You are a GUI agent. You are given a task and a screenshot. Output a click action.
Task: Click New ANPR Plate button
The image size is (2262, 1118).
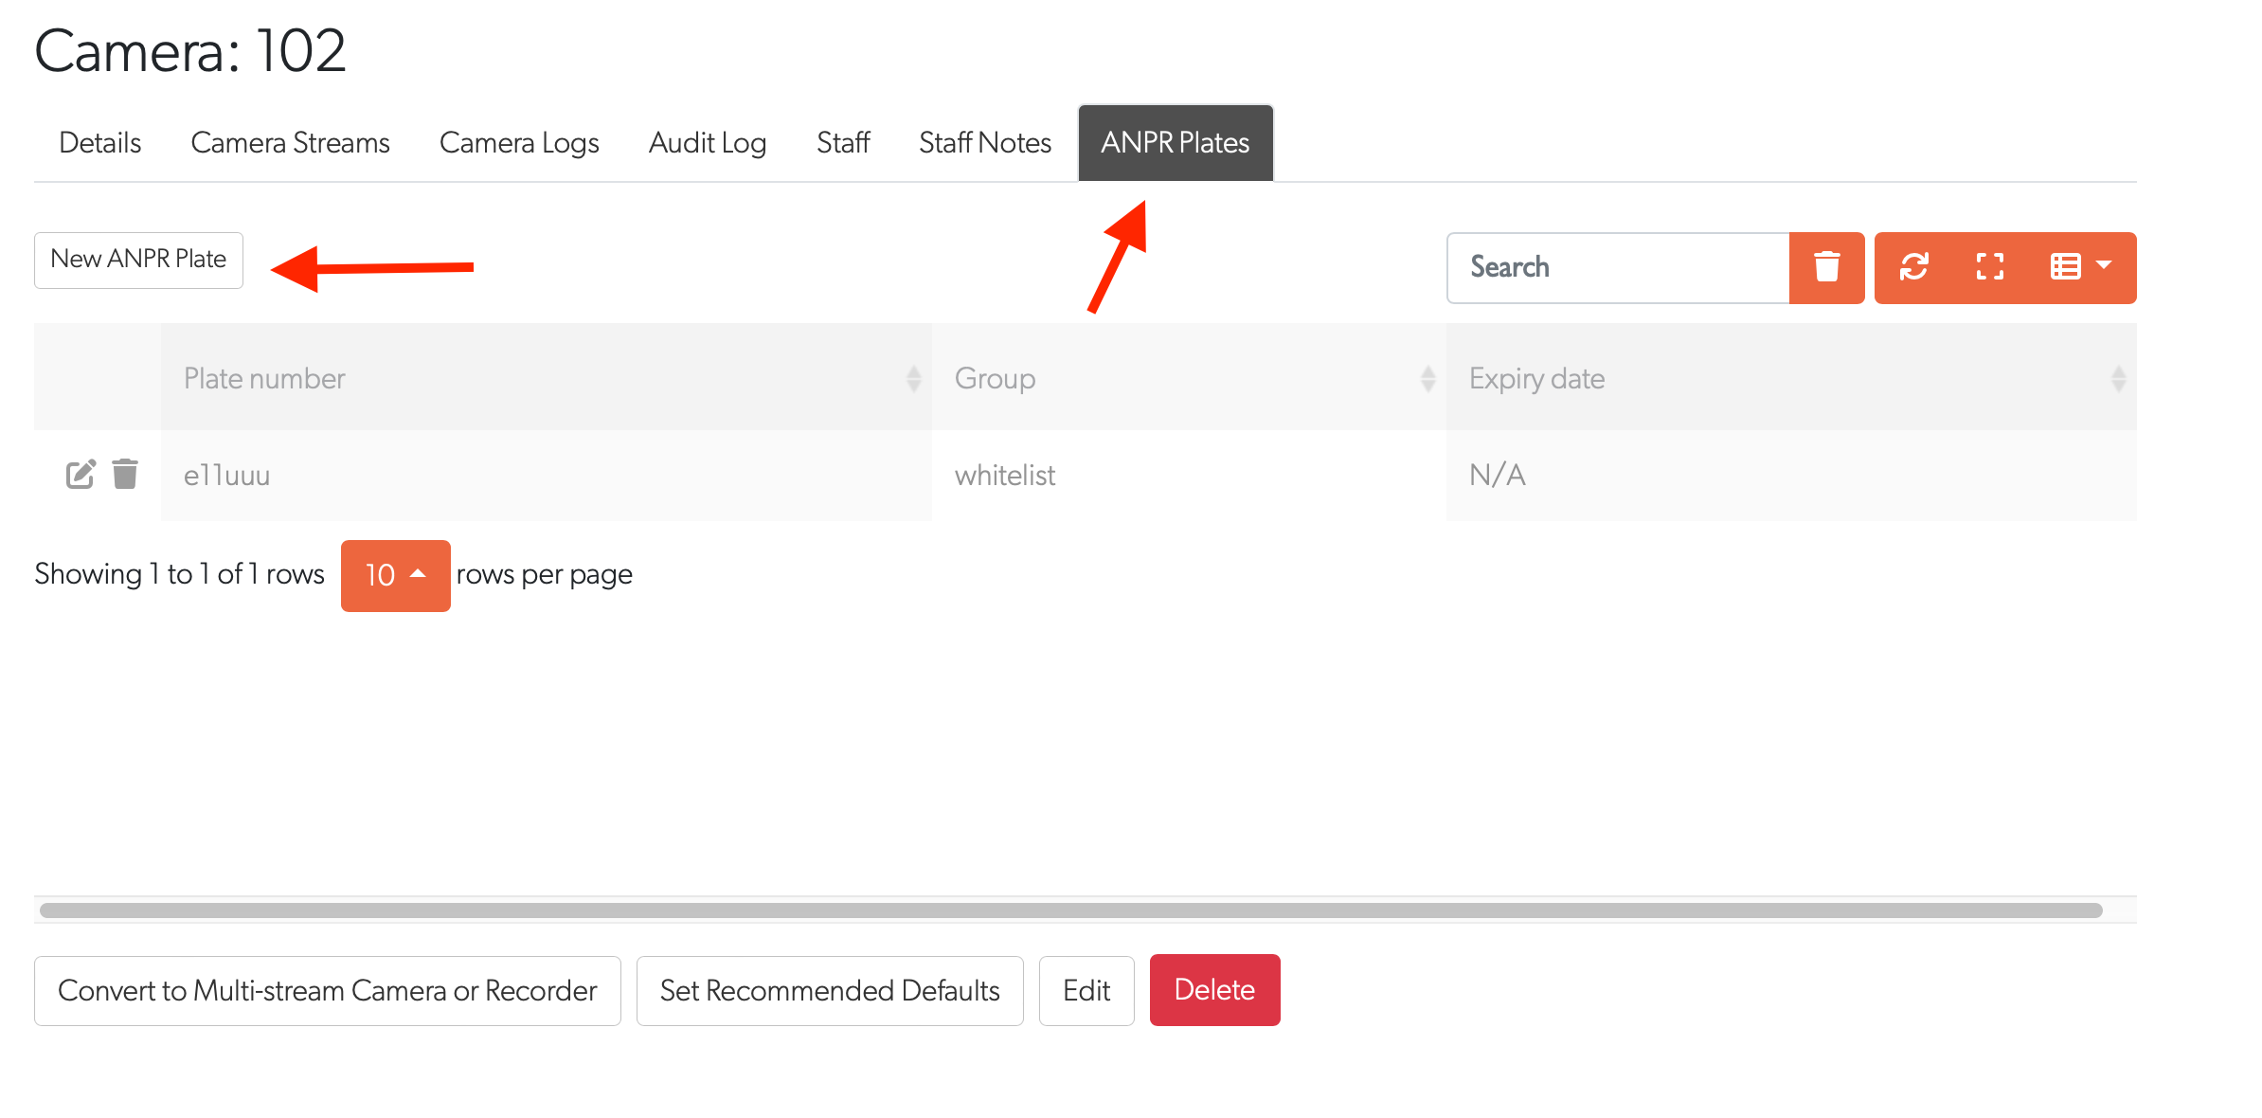pos(138,260)
